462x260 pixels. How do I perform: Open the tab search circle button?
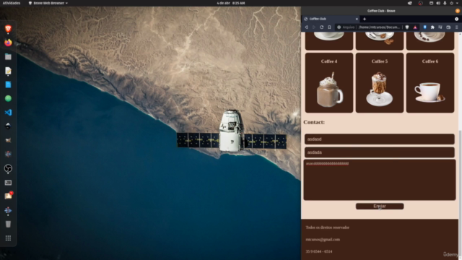(456, 19)
